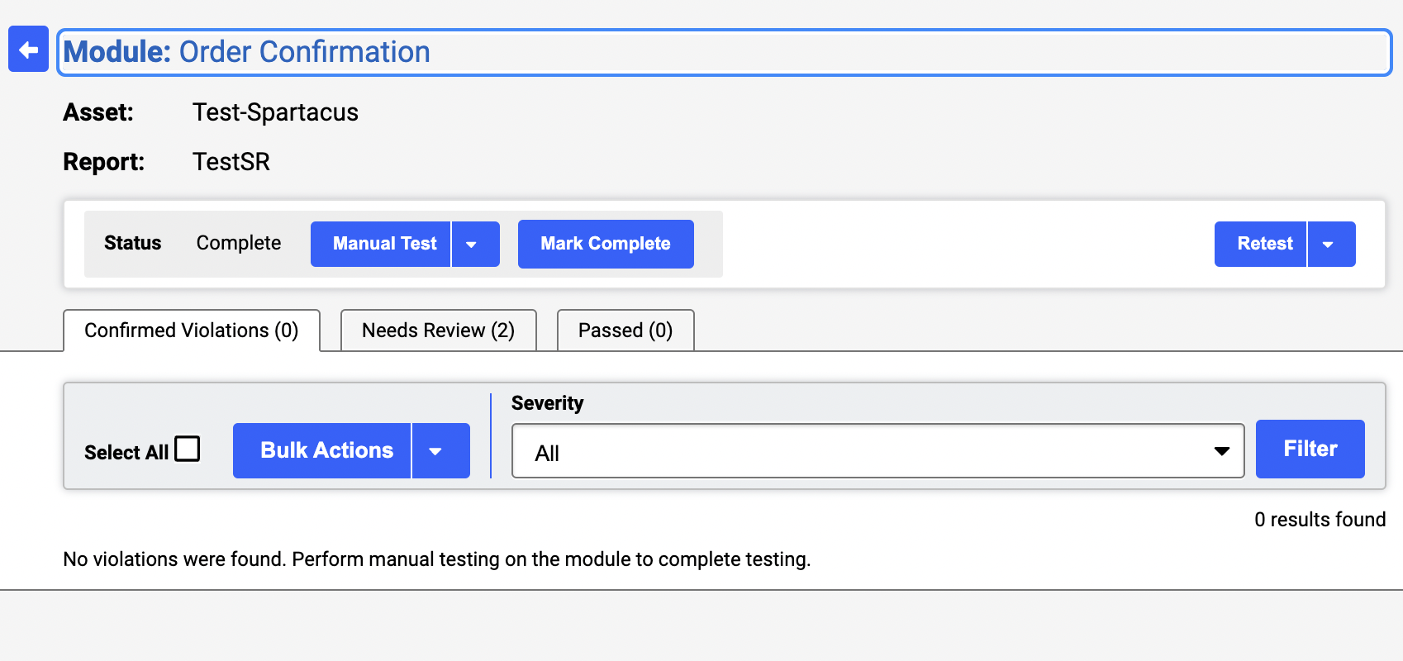The height and width of the screenshot is (661, 1403).
Task: Open the Severity combo box
Action: coord(877,451)
